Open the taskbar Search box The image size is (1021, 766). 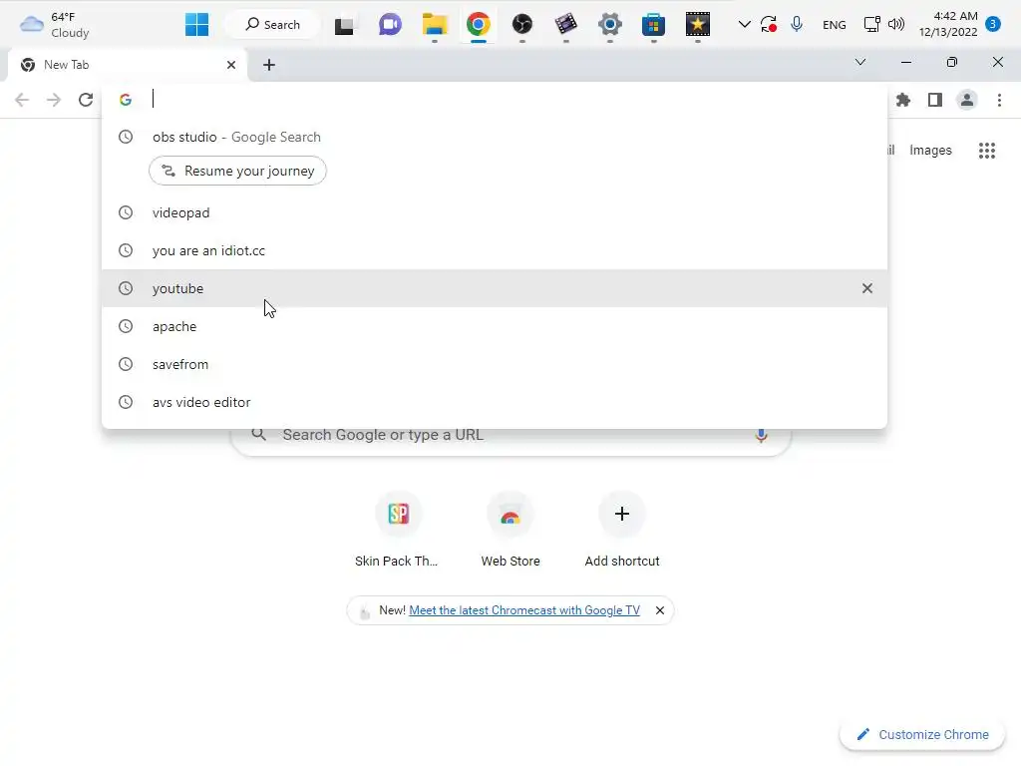coord(273,25)
